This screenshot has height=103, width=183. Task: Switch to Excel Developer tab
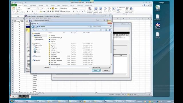pos(65,5)
